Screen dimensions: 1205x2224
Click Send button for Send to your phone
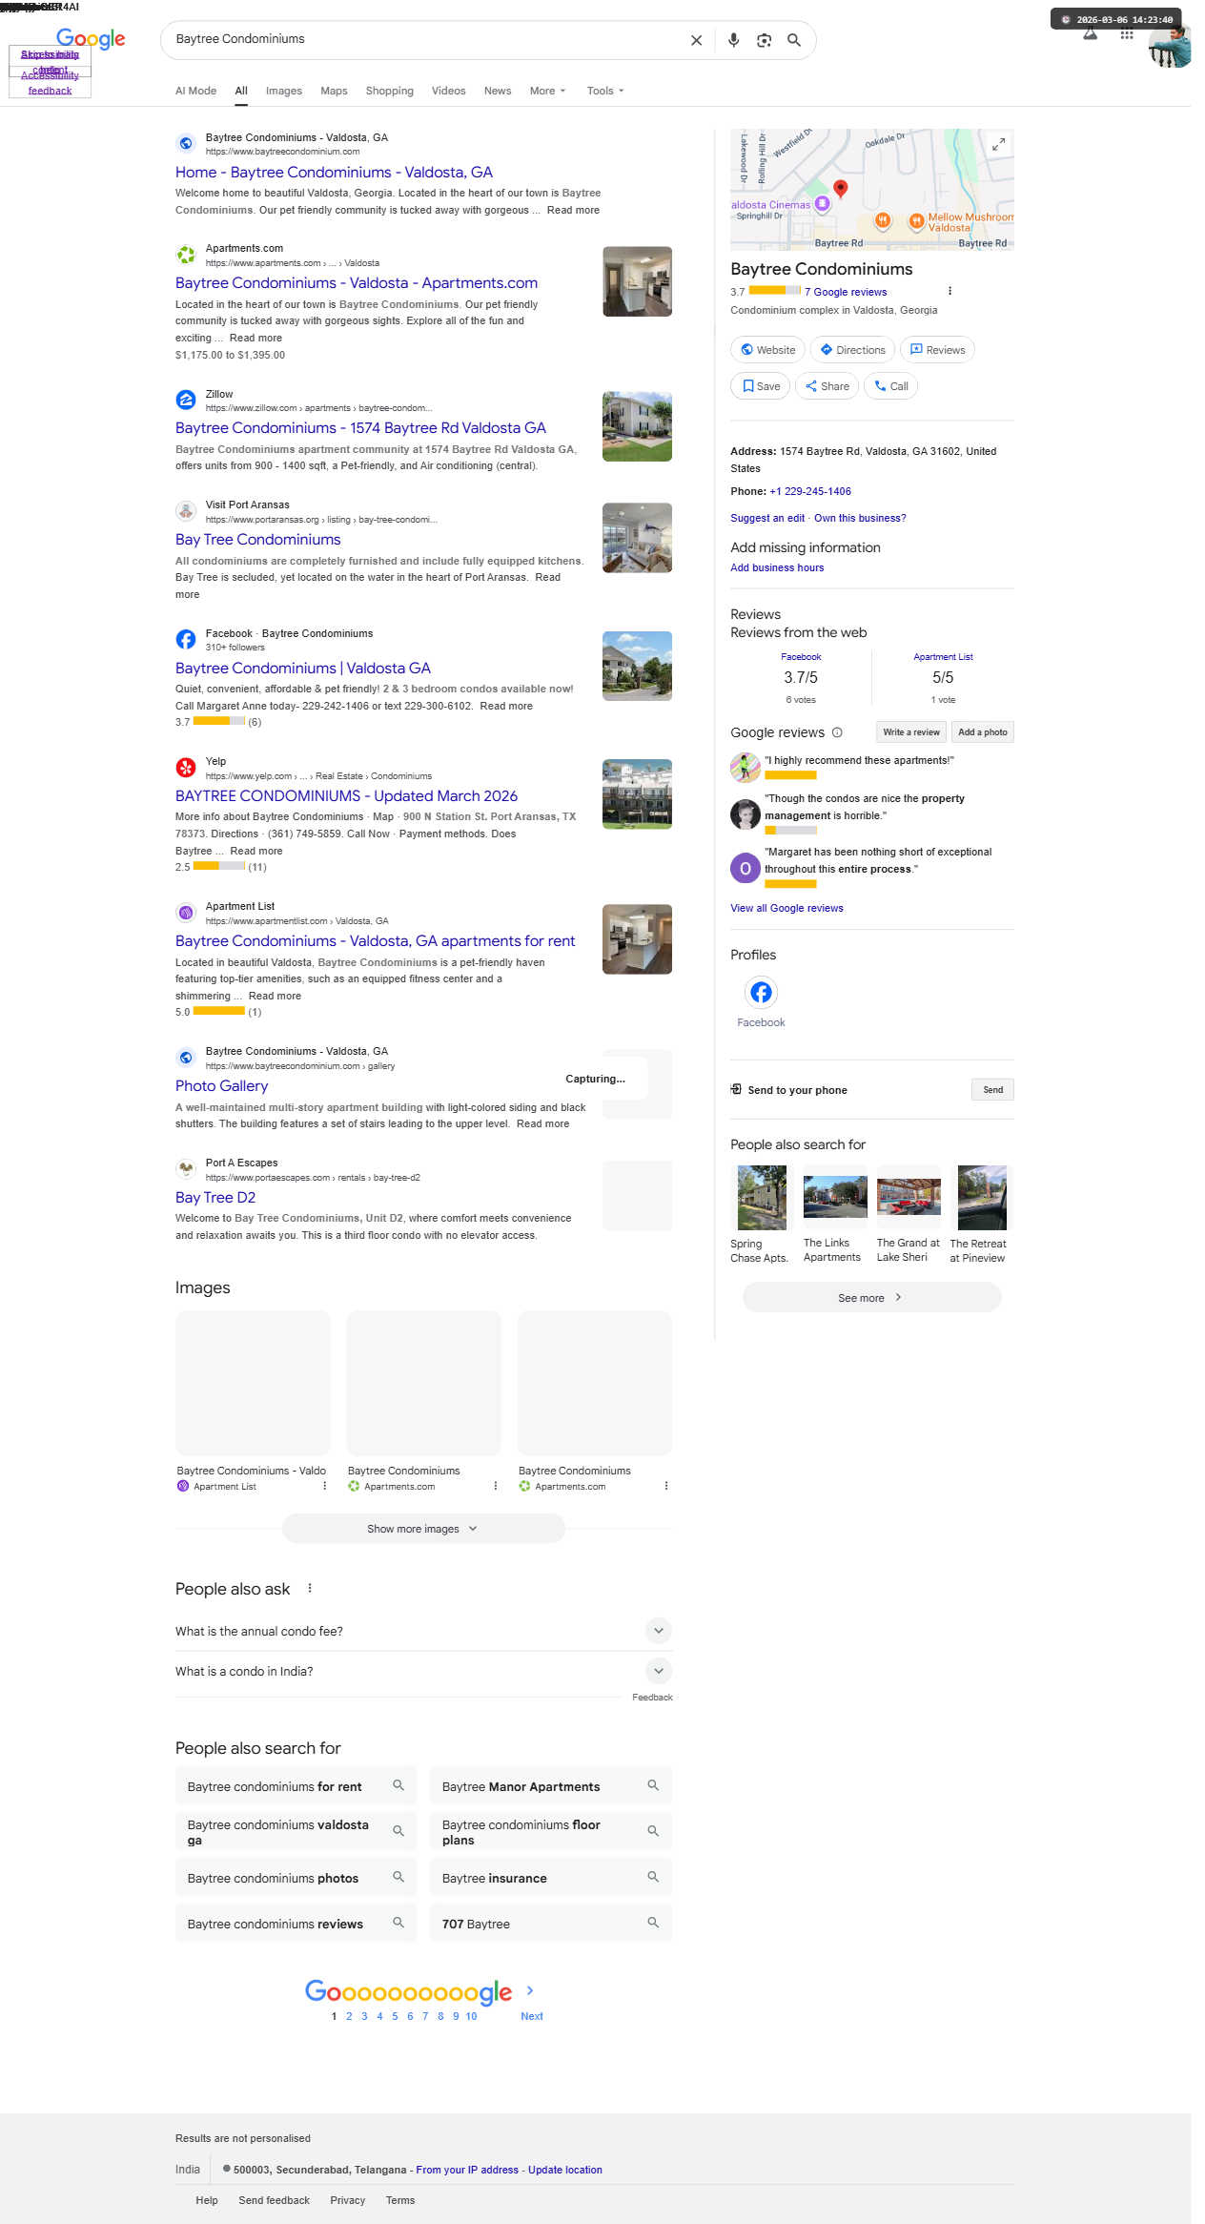[993, 1090]
